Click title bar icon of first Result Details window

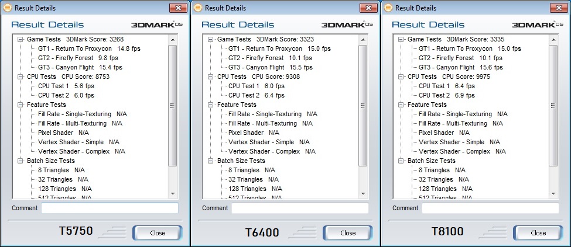coord(8,8)
